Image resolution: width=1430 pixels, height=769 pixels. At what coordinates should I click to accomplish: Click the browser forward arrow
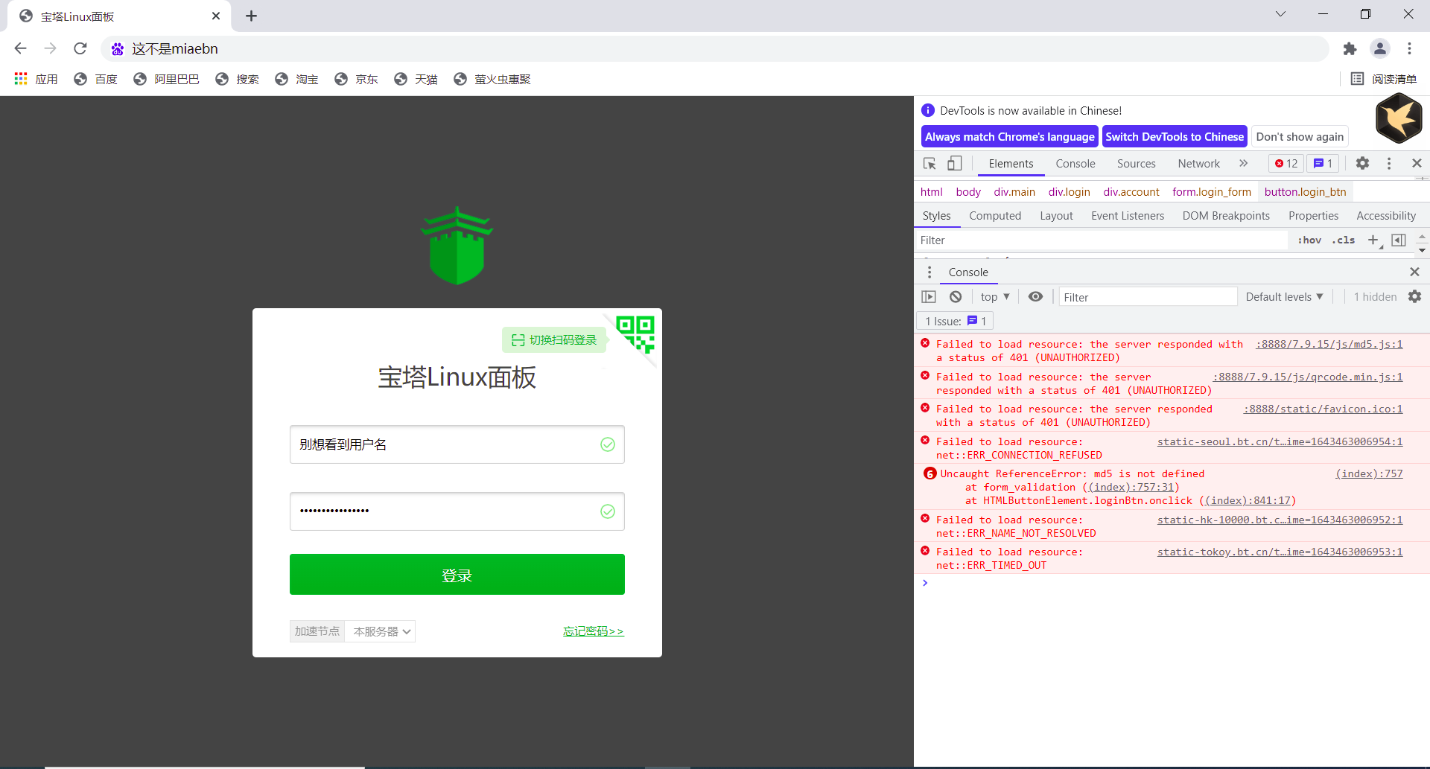[50, 48]
